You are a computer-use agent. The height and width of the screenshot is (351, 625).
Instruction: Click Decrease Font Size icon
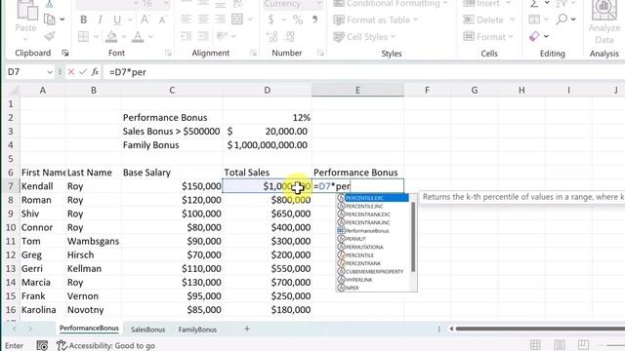pyautogui.click(x=162, y=19)
